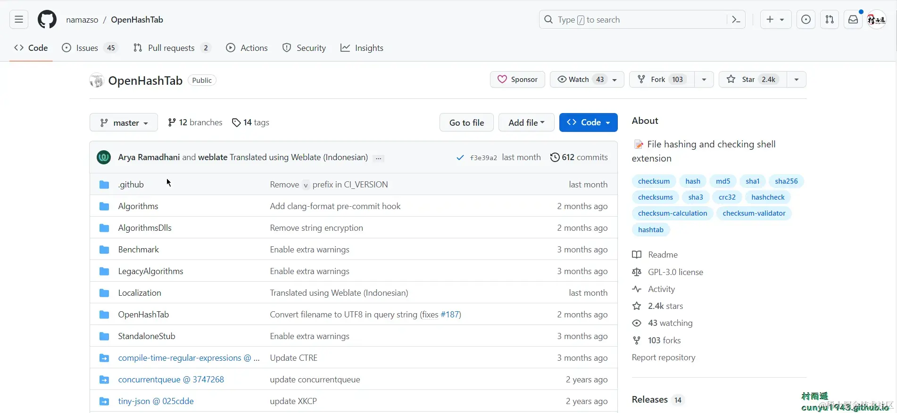Click the star icon beside 2.4k stars
Screen dimensions: 897x413
[x=637, y=306]
